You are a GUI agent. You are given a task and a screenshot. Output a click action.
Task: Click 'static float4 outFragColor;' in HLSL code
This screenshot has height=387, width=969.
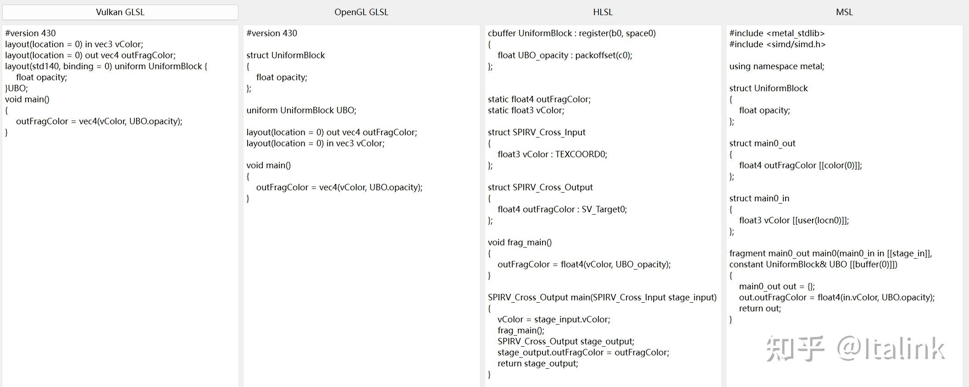(x=539, y=100)
